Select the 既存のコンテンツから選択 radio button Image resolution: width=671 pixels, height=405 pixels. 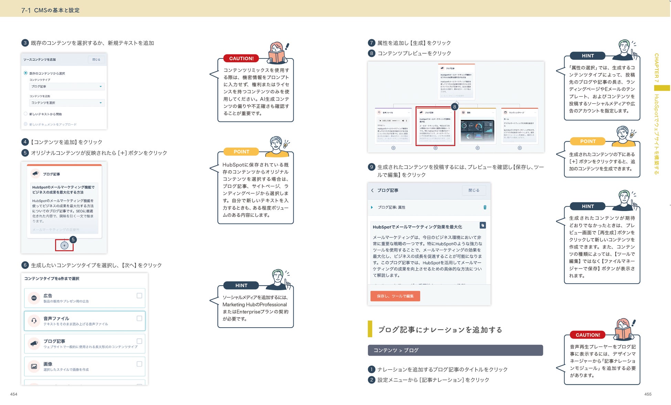point(26,73)
